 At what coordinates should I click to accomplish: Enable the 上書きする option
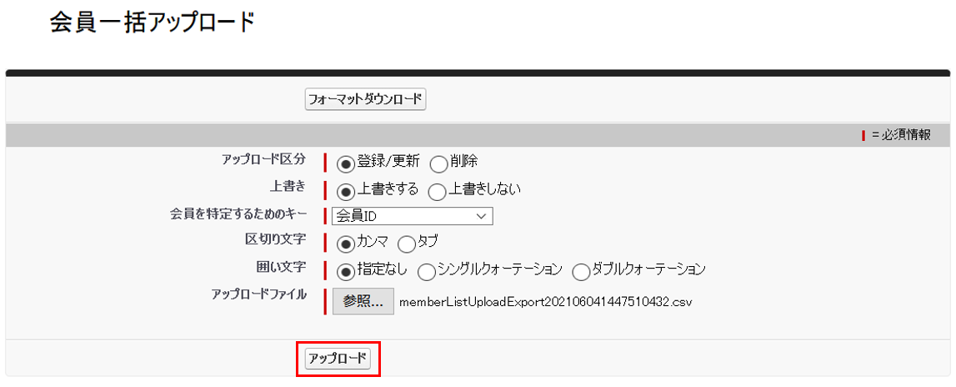point(345,191)
